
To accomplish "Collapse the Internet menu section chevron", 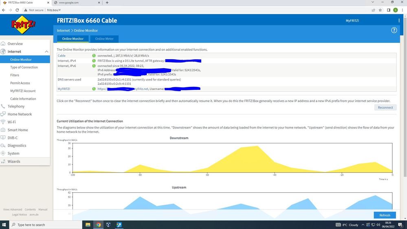I will pos(46,51).
